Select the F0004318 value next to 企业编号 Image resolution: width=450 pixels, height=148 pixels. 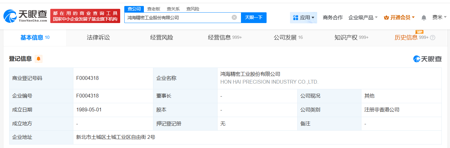88,96
